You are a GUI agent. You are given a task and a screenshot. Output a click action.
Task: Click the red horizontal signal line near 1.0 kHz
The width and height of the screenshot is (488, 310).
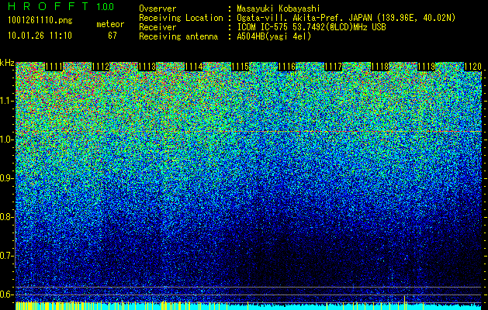[249, 132]
